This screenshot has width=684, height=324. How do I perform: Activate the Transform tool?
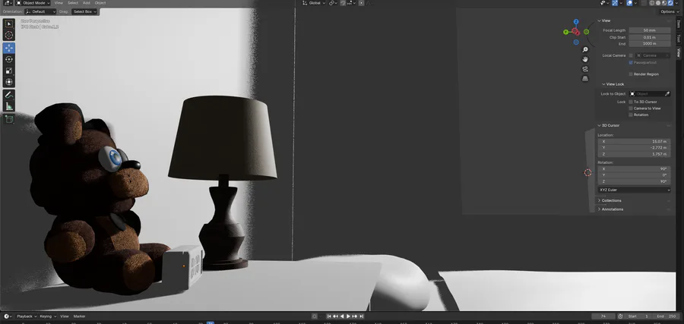[x=9, y=82]
